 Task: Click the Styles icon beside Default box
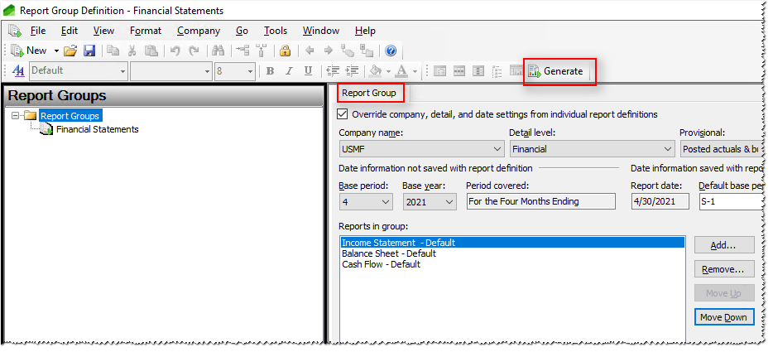tap(18, 71)
